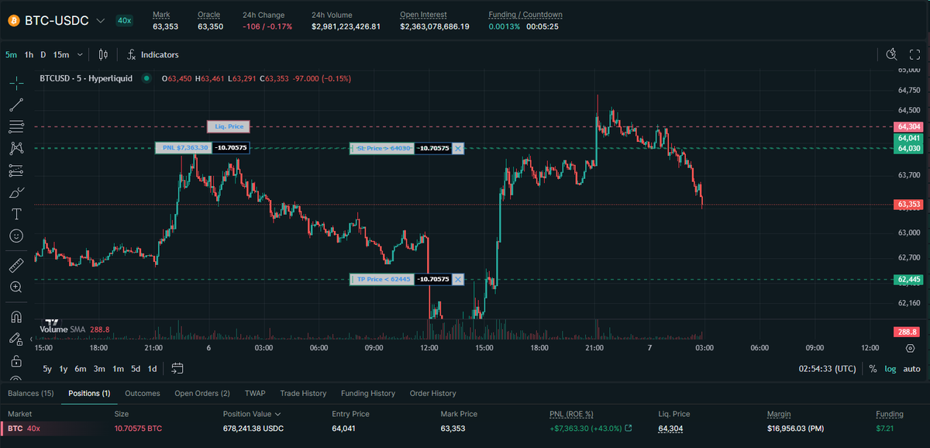
Task: Select the D daily timeframe
Action: tap(43, 54)
